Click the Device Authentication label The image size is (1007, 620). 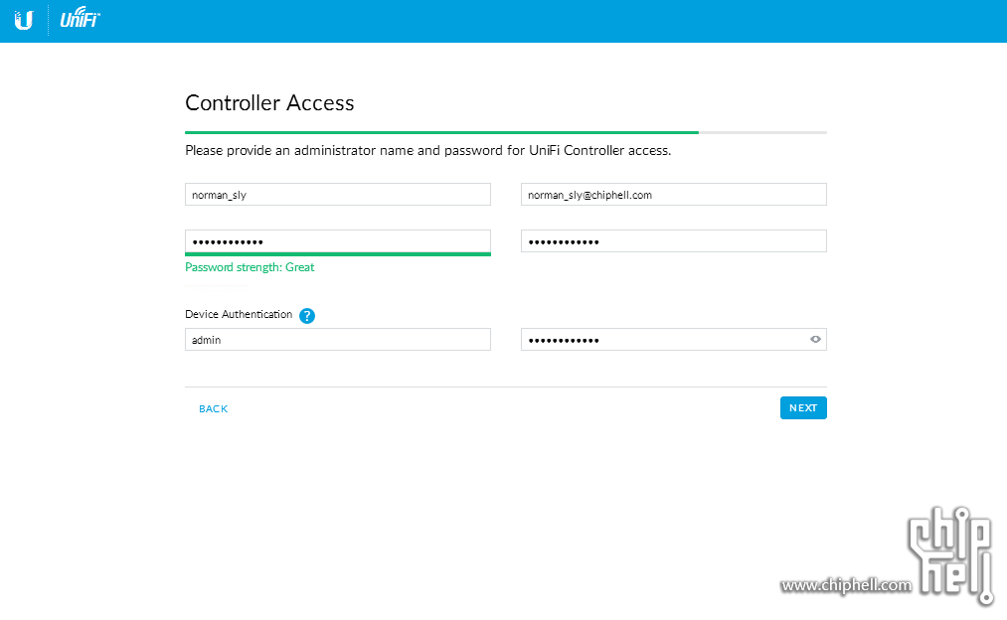click(x=239, y=315)
